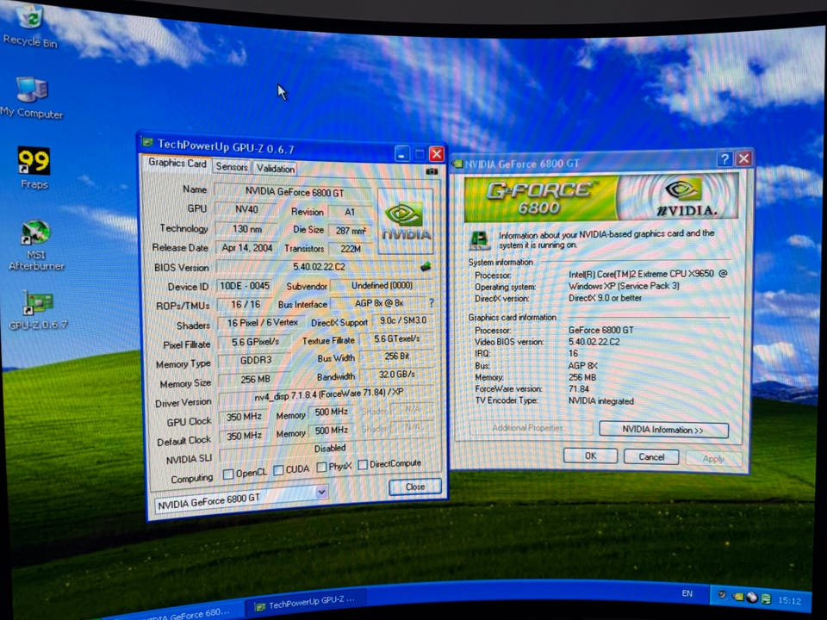Viewport: 827px width, 620px height.
Task: Switch to the Graphics Card tab
Action: click(x=177, y=163)
